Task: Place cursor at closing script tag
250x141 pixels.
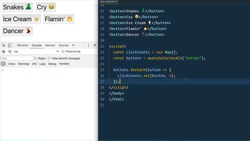Action: [x=119, y=88]
